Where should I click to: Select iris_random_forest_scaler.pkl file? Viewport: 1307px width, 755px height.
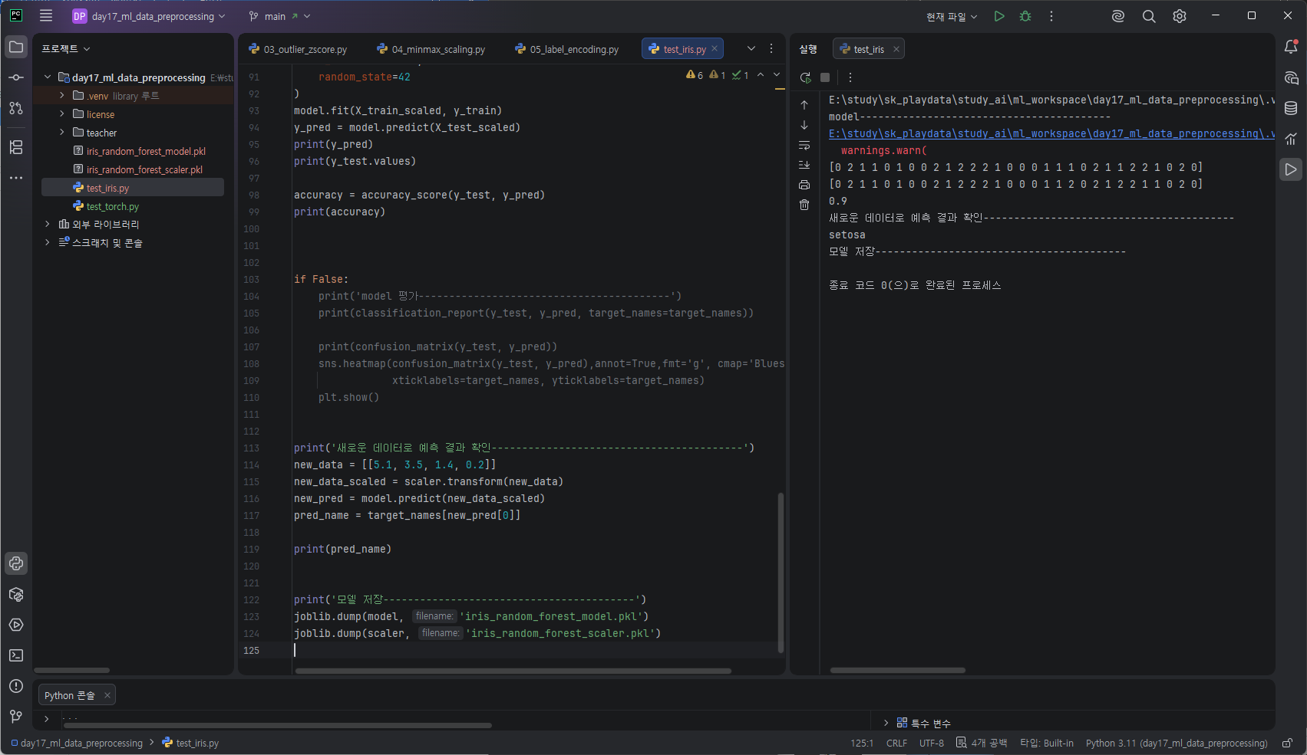pos(144,169)
